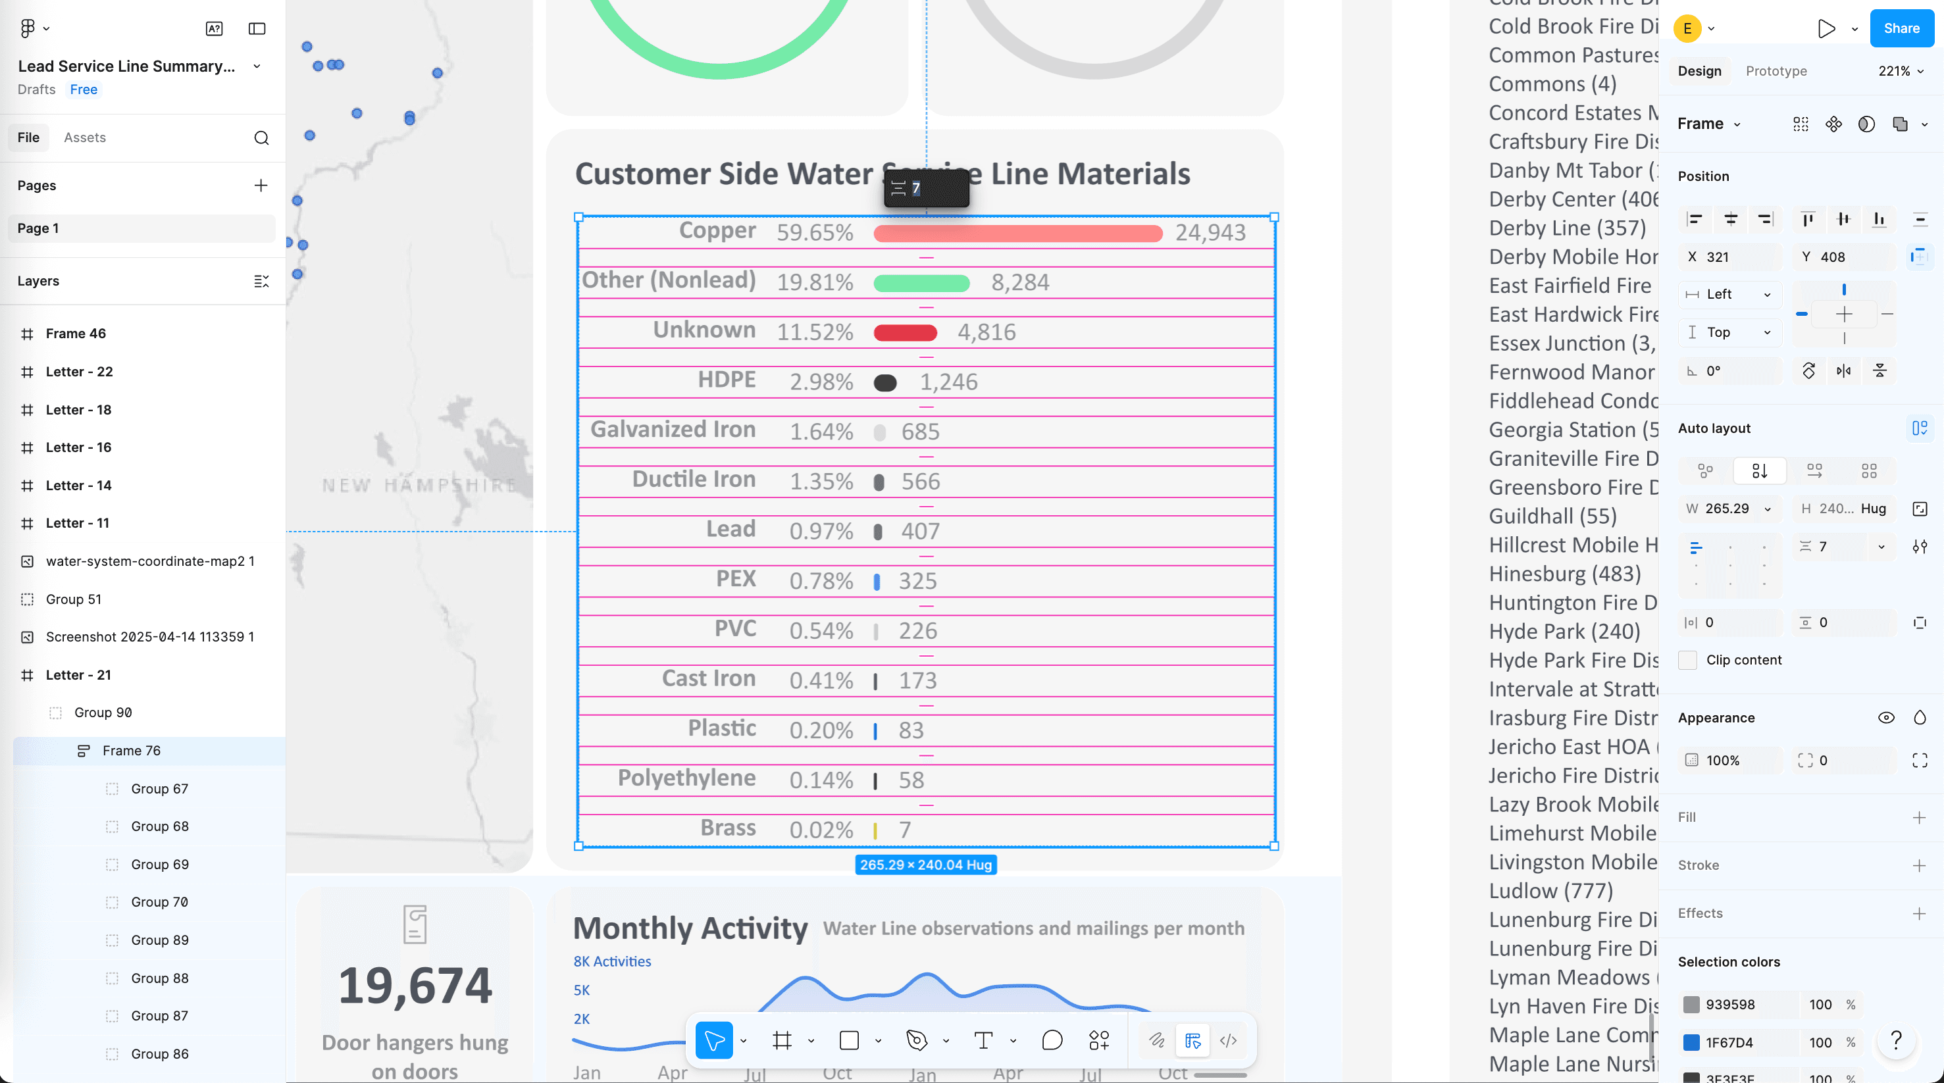This screenshot has height=1083, width=1944.
Task: Toggle vertical auto layout direction
Action: 1759,471
